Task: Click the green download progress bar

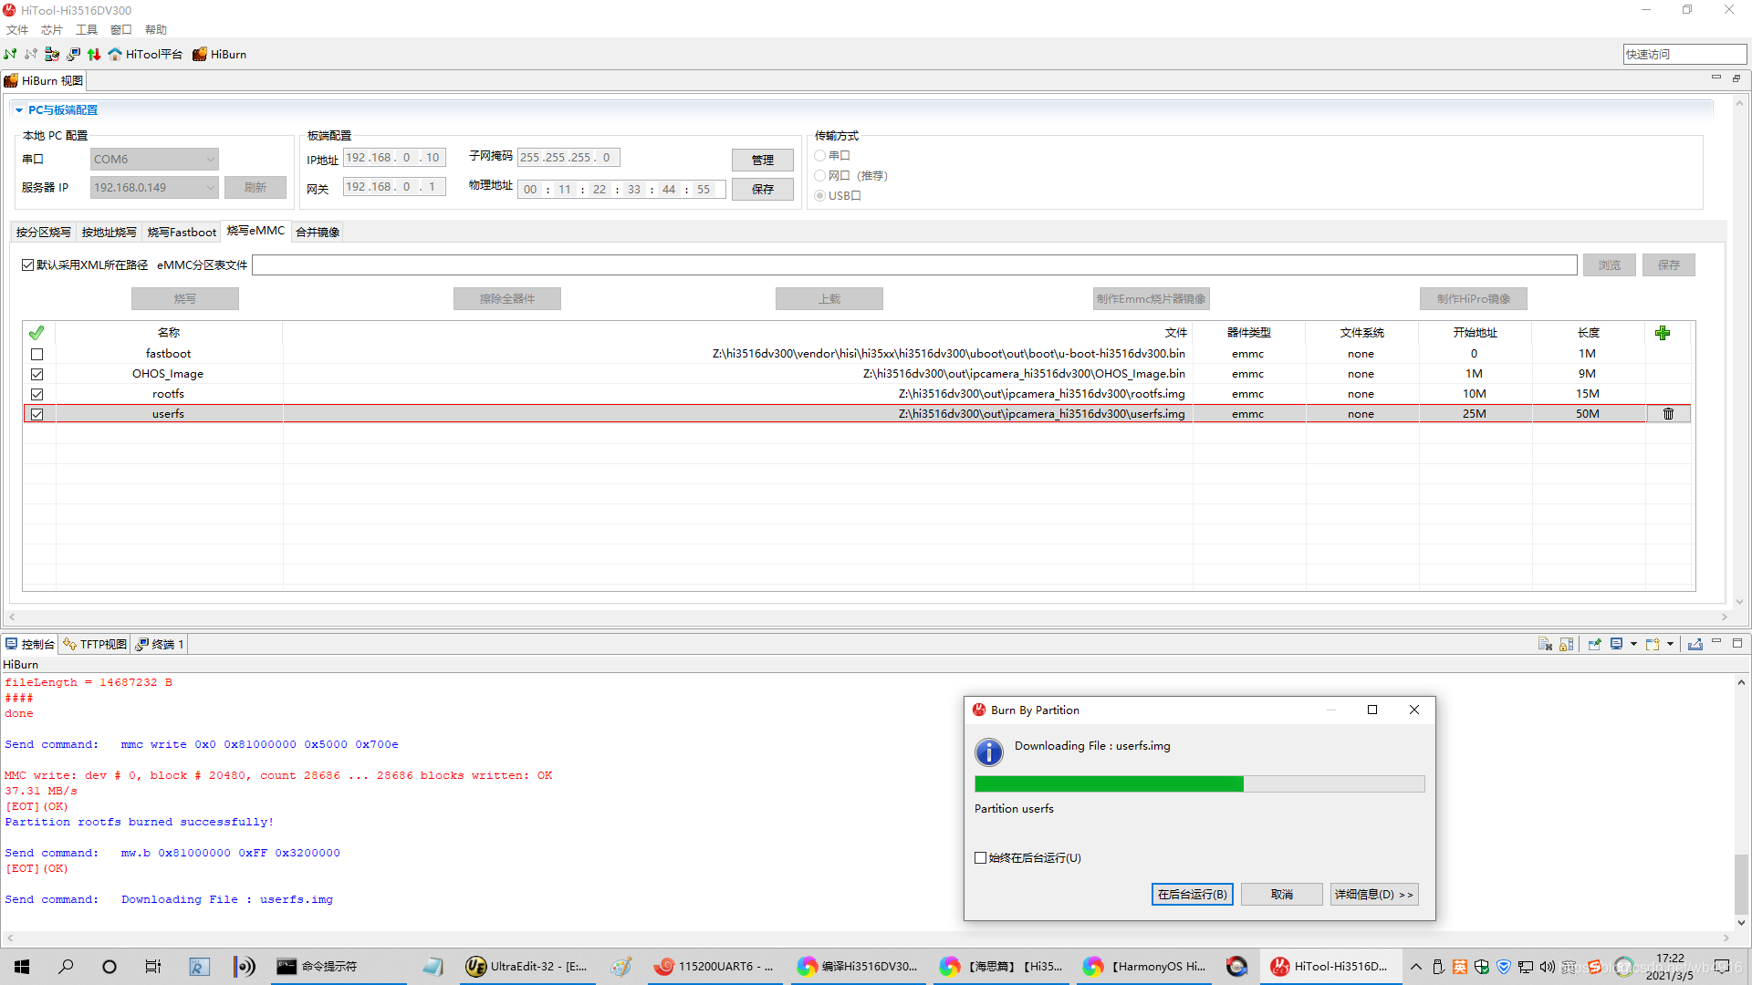Action: 1109,784
